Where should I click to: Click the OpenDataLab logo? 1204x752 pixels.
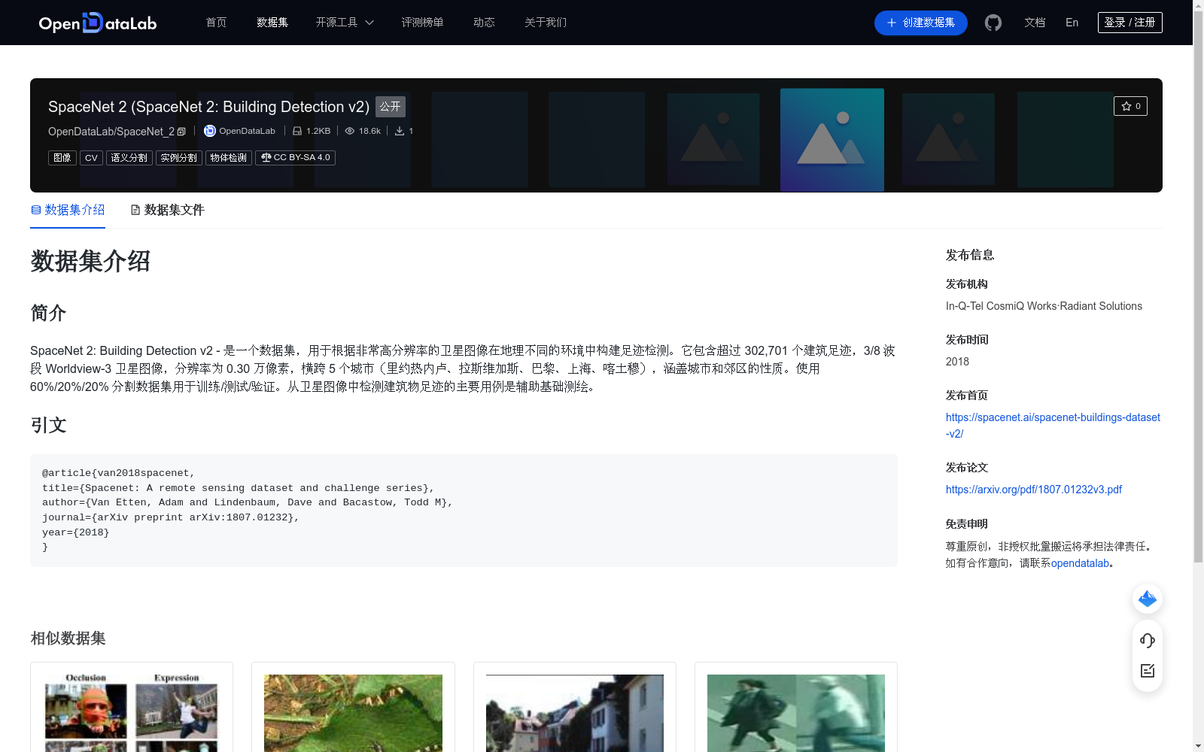98,23
